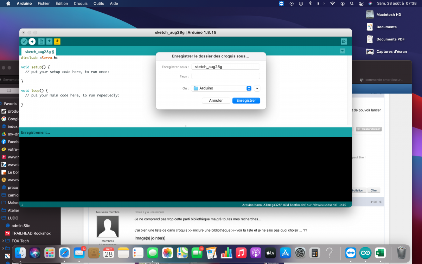Open Launchpad from the Dock
Image resolution: width=422 pixels, height=264 pixels.
(x=50, y=253)
